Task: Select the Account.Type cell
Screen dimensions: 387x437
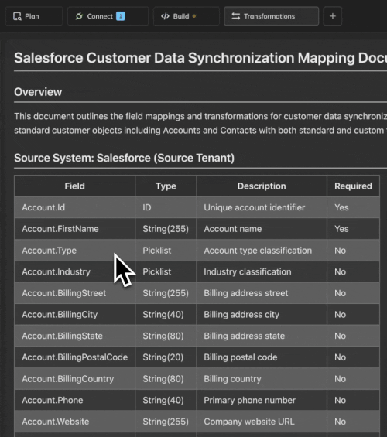Action: (x=75, y=251)
